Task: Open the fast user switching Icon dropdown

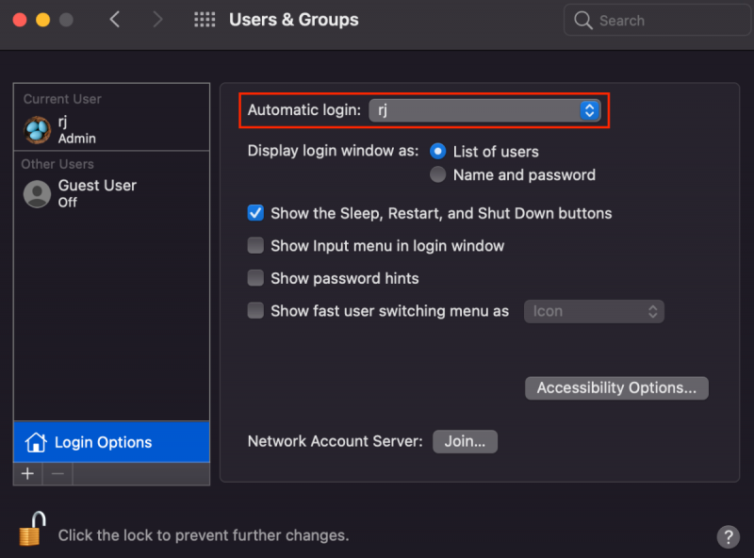Action: pyautogui.click(x=594, y=311)
